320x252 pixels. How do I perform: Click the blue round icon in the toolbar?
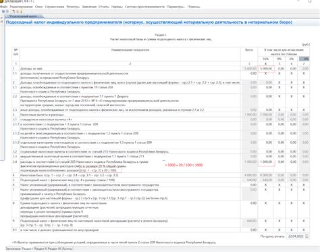click(3, 11)
